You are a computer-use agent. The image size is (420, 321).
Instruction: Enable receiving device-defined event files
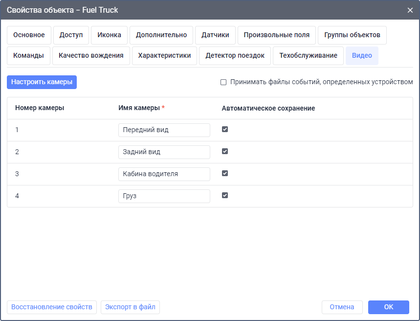coord(223,82)
